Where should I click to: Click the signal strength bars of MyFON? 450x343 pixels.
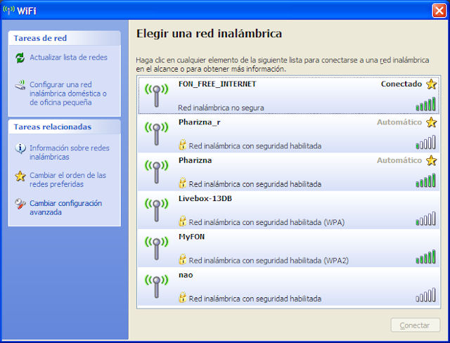(425, 257)
